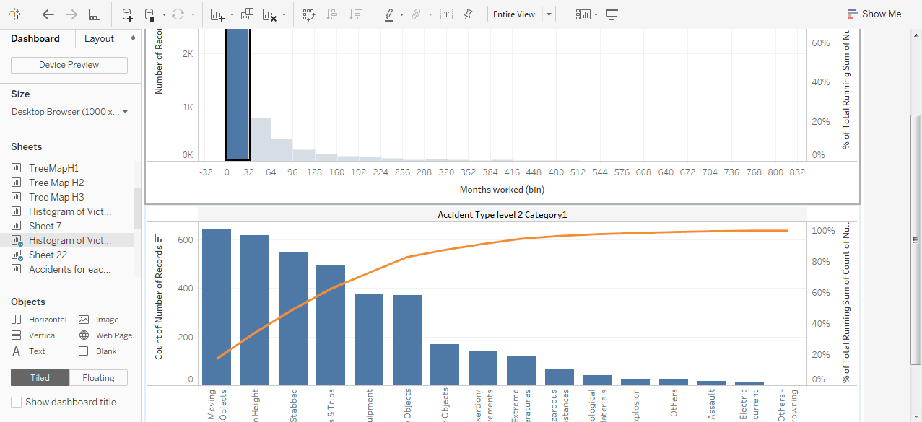Click the Moving Objects bar
Viewport: 922px width, 422px height.
tap(217, 307)
